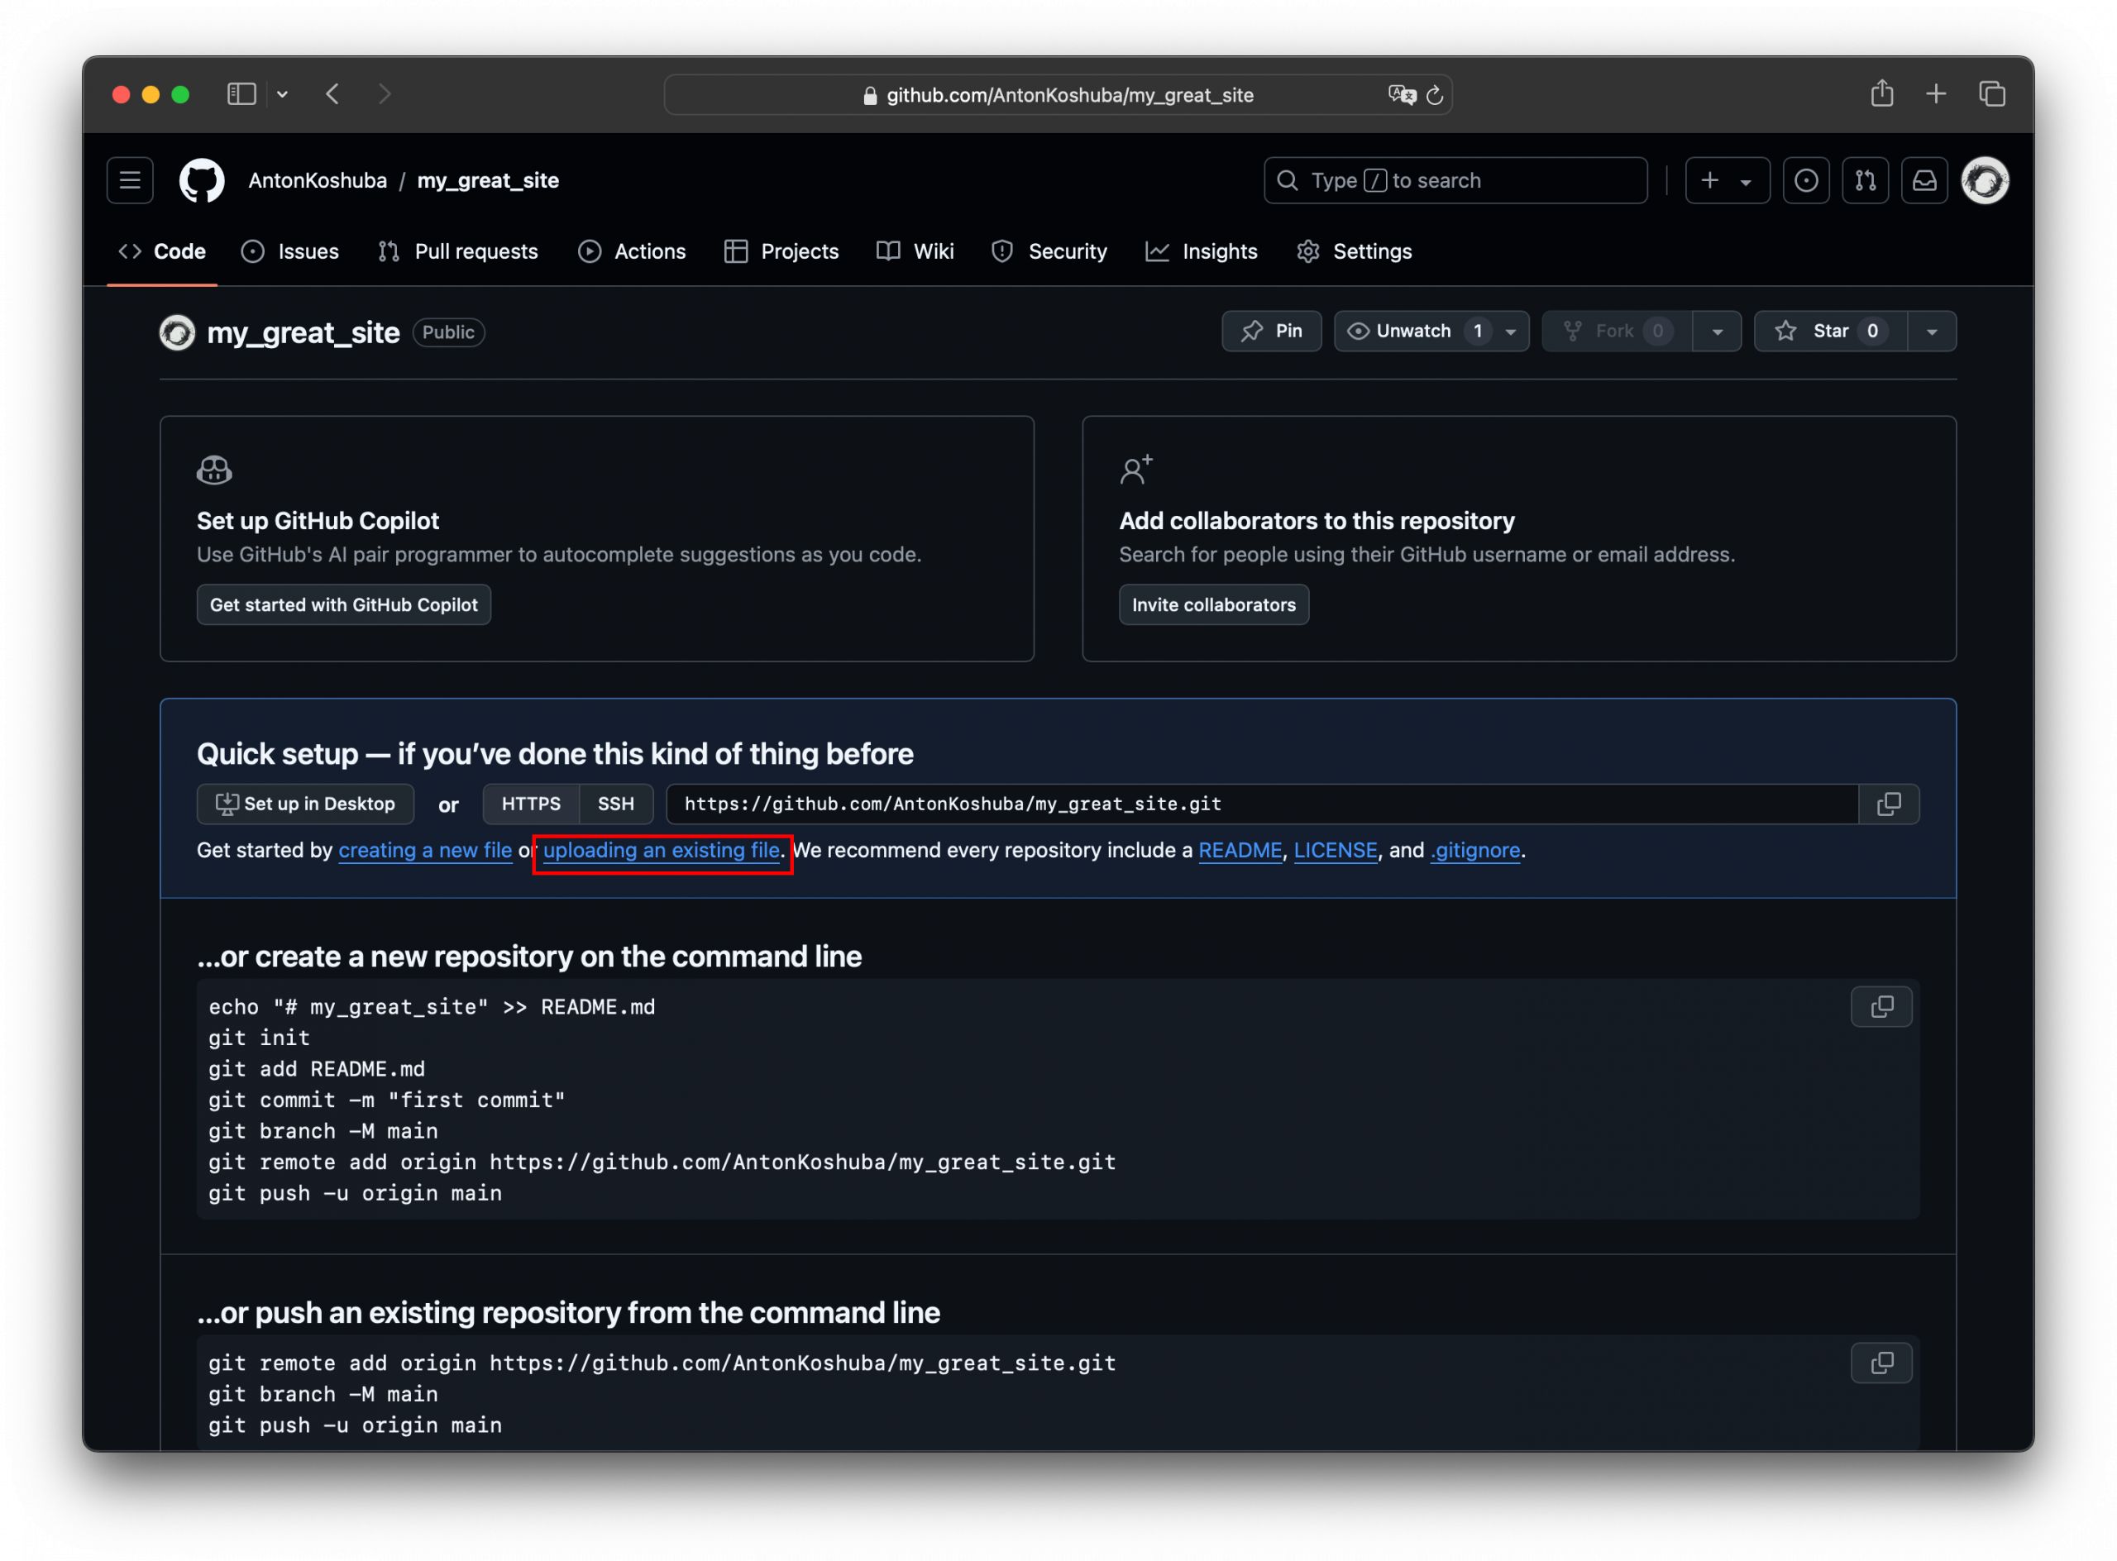Click the repository owner avatar beside my_great_site
This screenshot has width=2117, height=1561.
pos(177,332)
